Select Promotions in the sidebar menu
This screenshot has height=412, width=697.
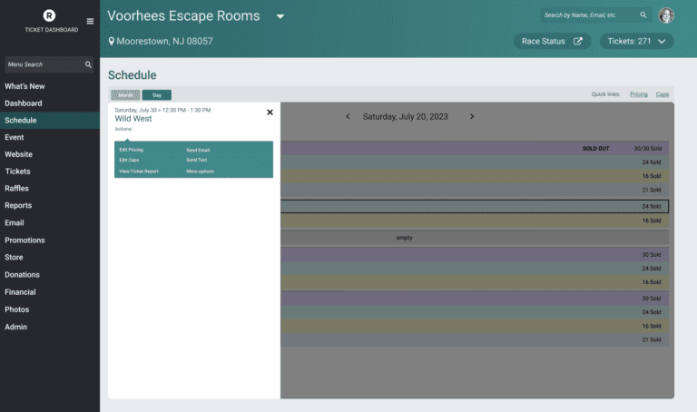click(x=25, y=240)
